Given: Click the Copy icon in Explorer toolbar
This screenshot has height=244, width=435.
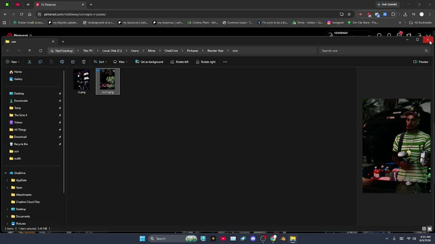Looking at the screenshot, I should pos(40,62).
